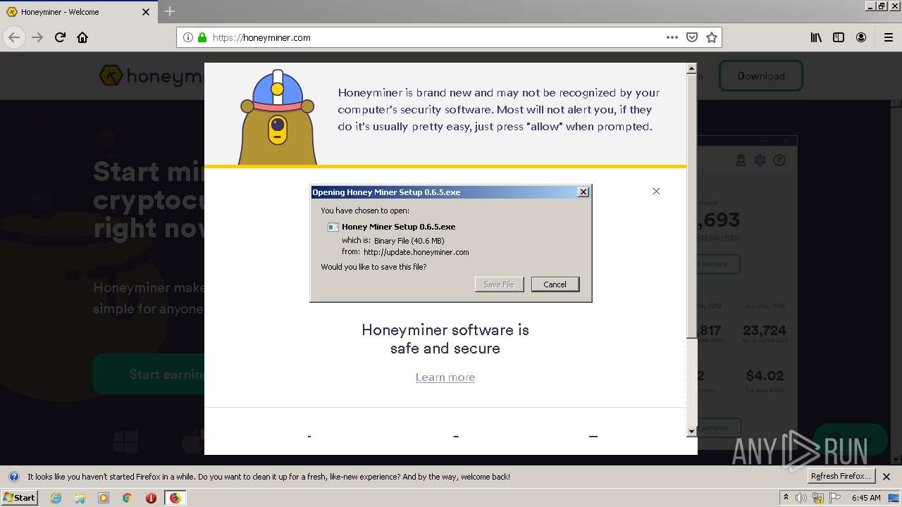Dismiss the Honeyminer modal with X
This screenshot has width=902, height=507.
coord(656,191)
